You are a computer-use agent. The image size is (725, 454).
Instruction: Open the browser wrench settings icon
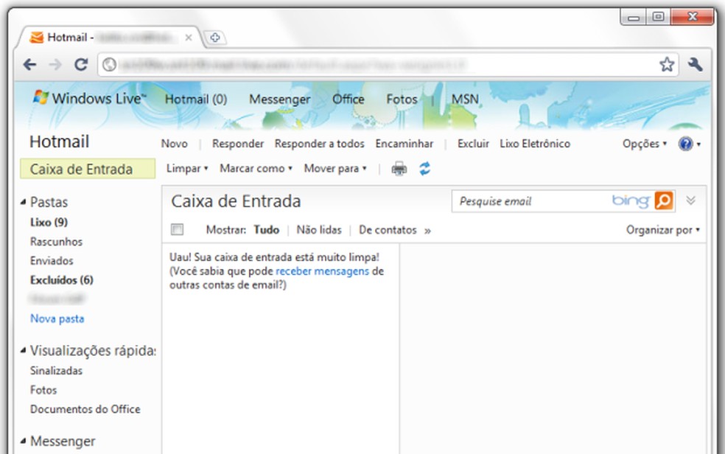pos(693,64)
